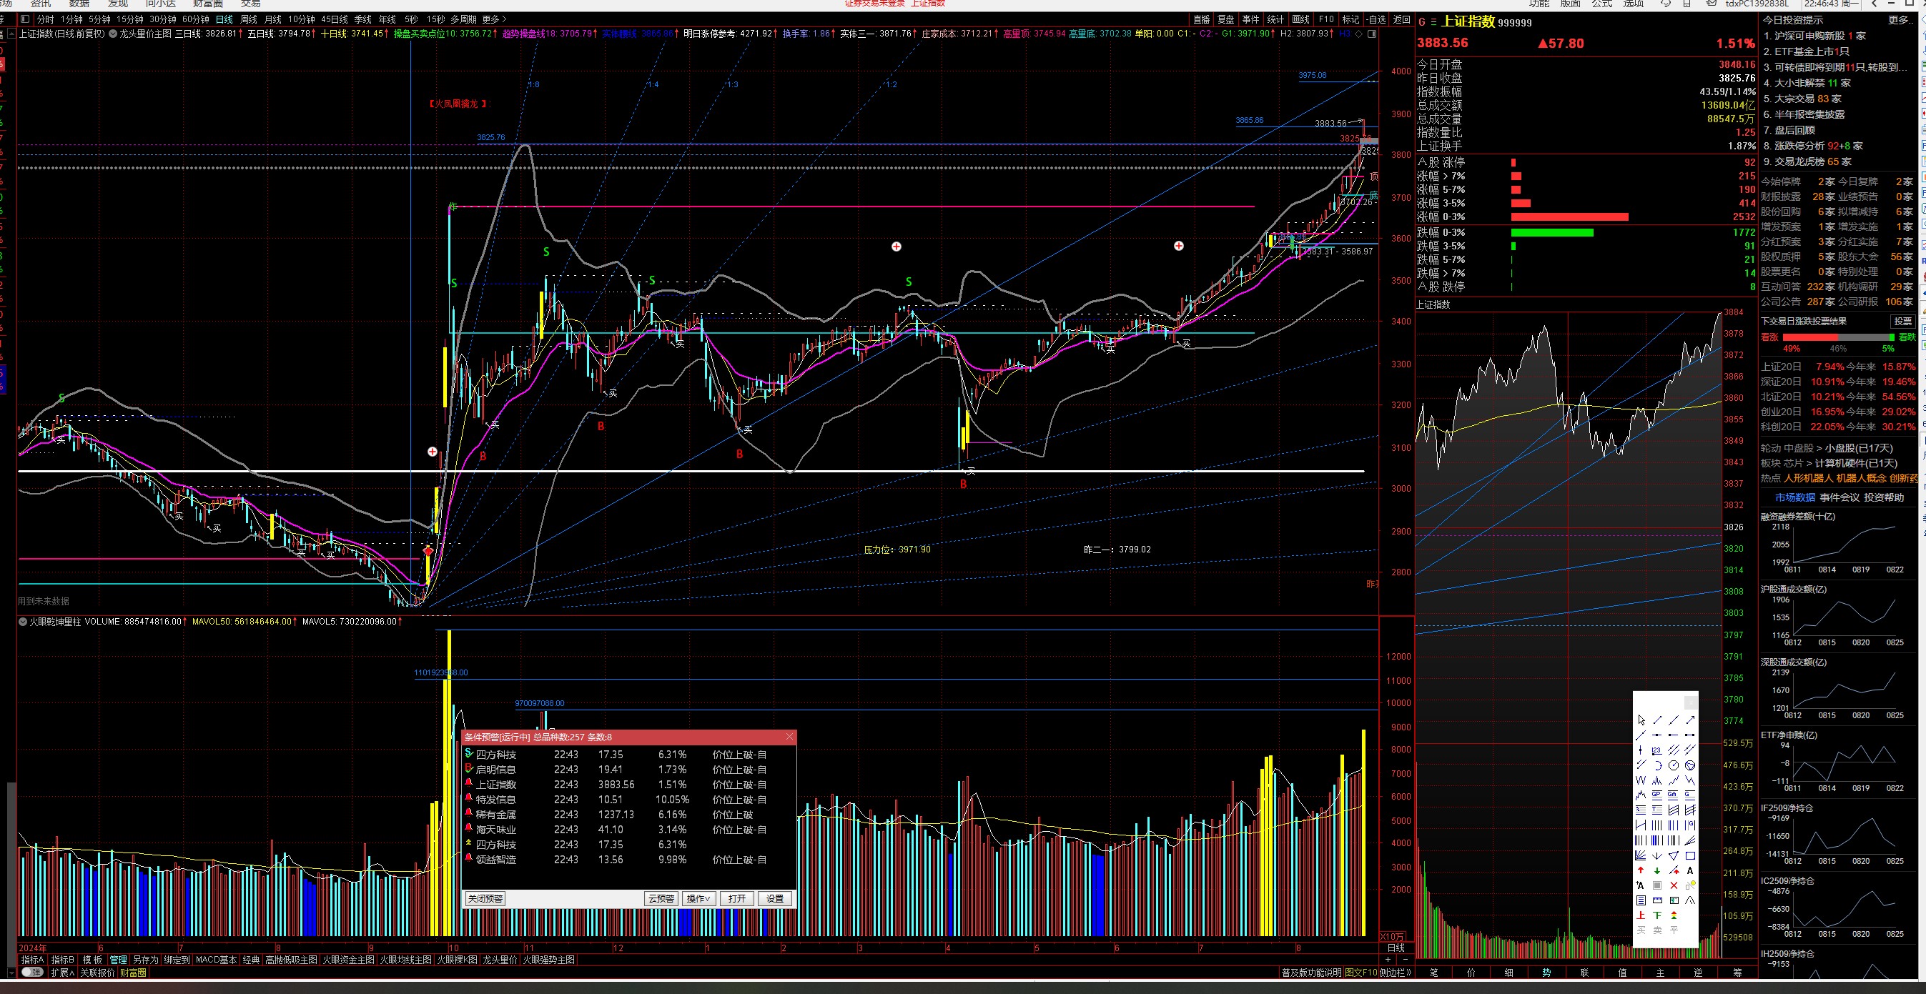Click the 关闭预警 button
1926x994 pixels.
[x=485, y=898]
